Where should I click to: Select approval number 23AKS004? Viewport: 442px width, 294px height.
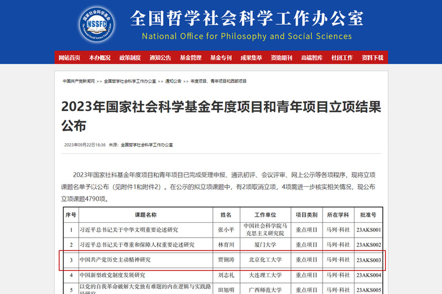pos(368,275)
